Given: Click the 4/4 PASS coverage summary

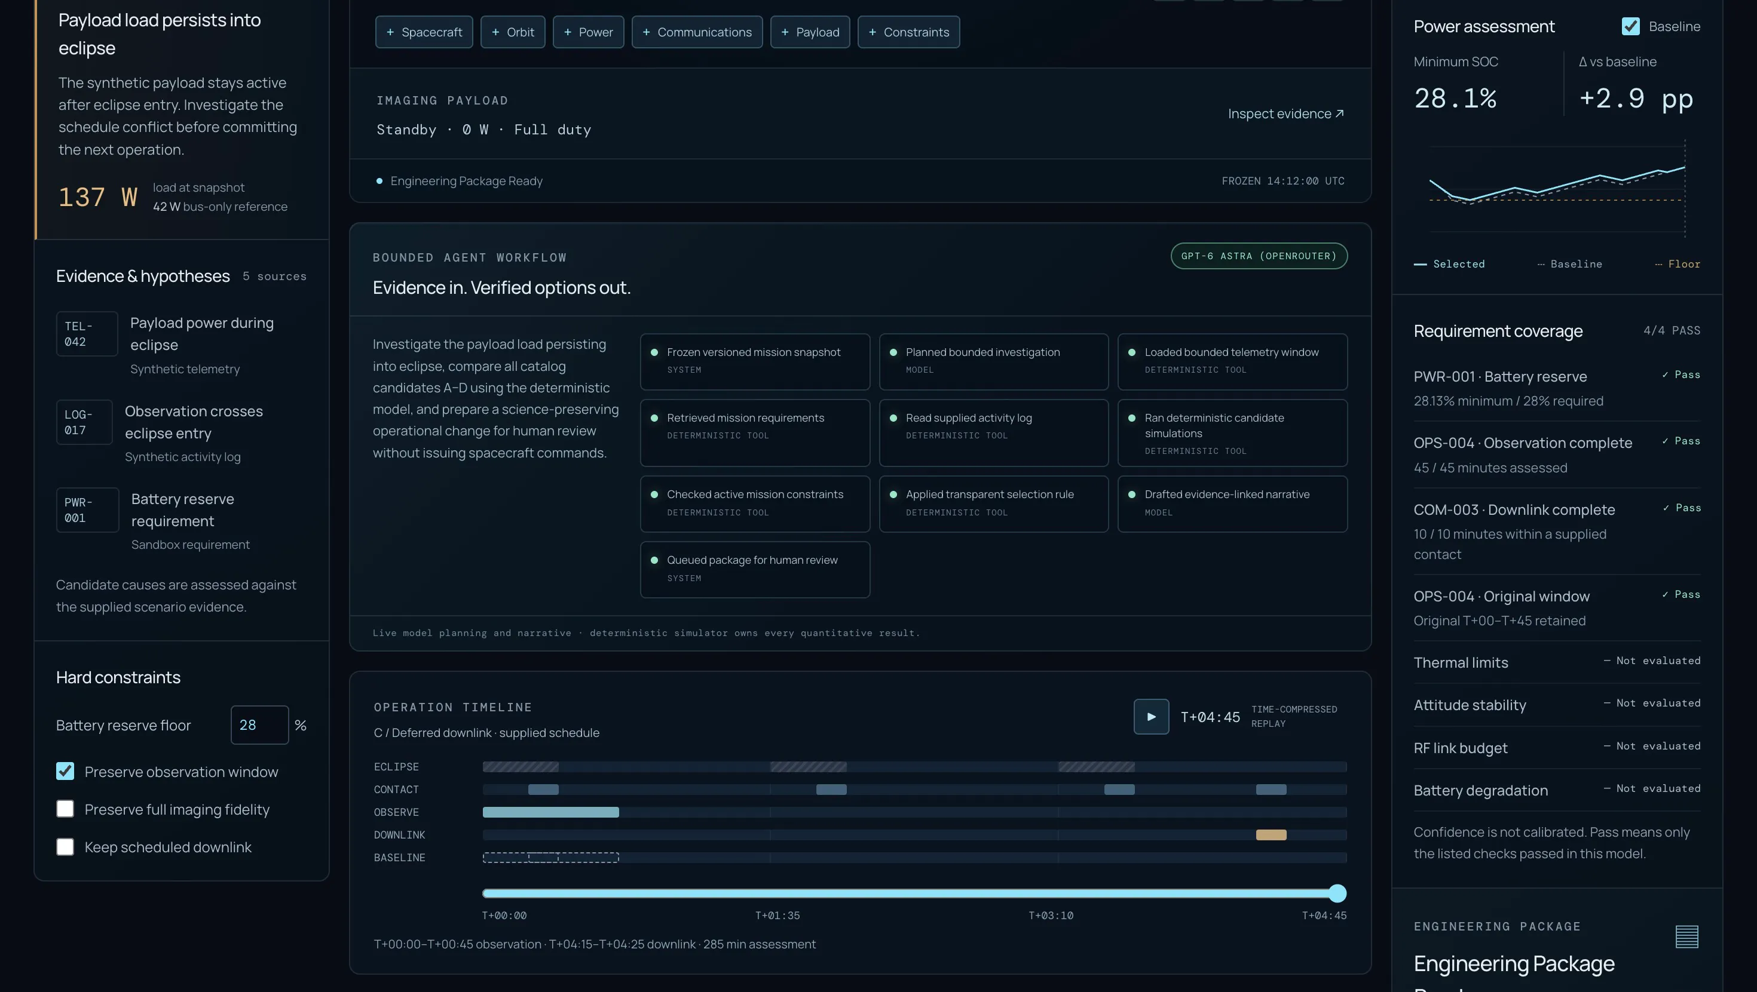Looking at the screenshot, I should coord(1672,331).
